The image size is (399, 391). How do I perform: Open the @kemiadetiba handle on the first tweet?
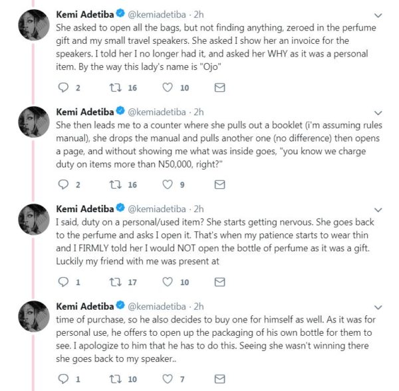coord(157,15)
